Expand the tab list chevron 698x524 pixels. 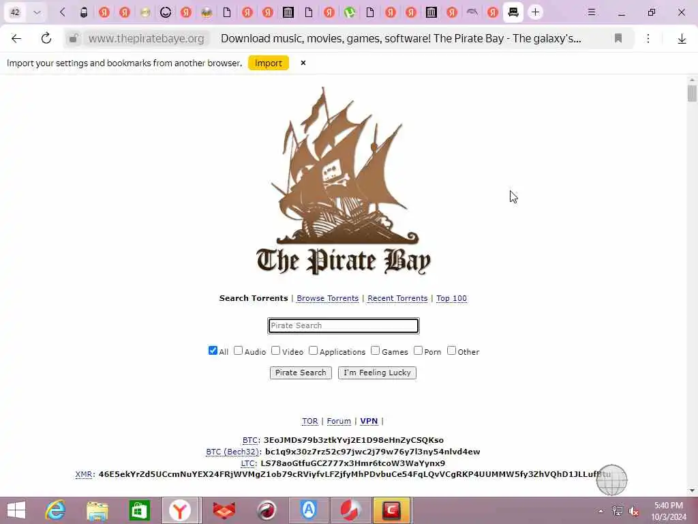pyautogui.click(x=37, y=12)
